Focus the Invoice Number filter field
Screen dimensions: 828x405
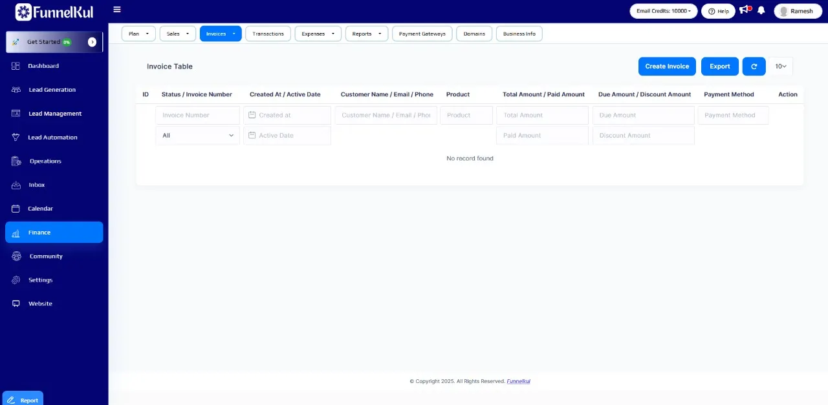197,115
